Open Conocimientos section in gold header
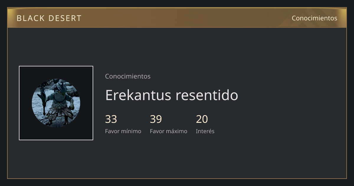Image resolution: width=354 pixels, height=186 pixels. [314, 18]
